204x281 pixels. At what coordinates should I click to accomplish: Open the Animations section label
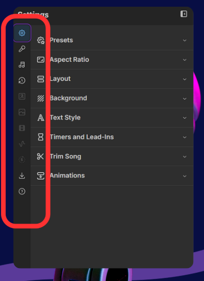click(x=67, y=176)
